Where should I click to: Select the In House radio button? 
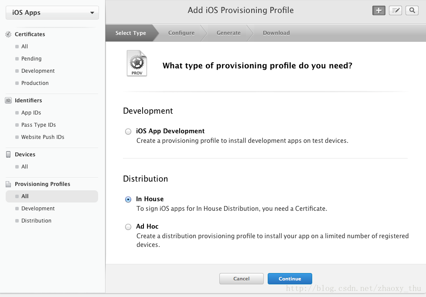[x=128, y=199]
